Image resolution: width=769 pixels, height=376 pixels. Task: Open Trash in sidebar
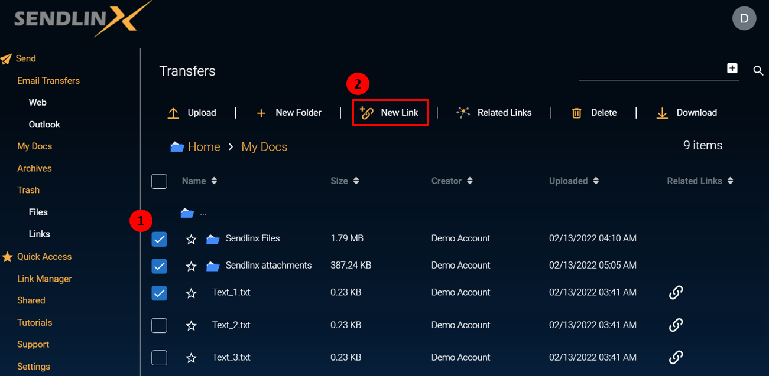tap(28, 190)
